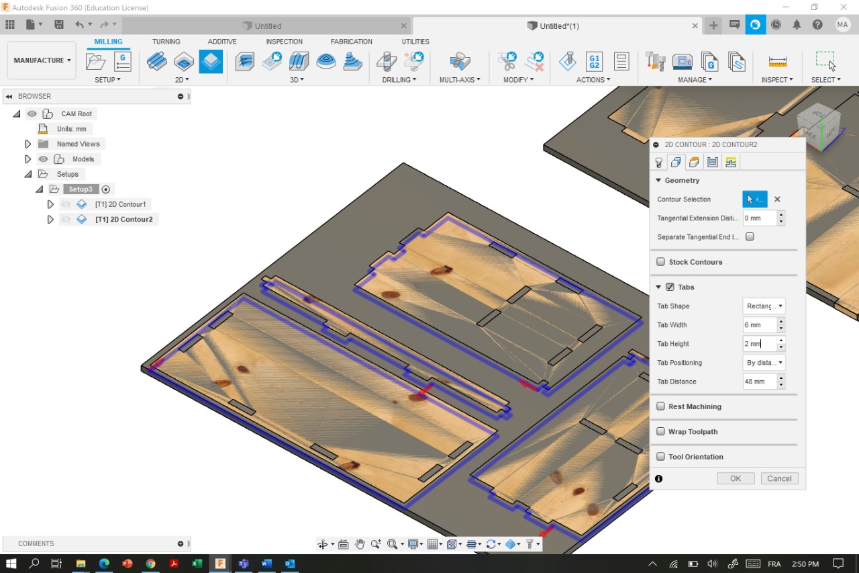
Task: Enable the Rest Machining checkbox
Action: 661,406
